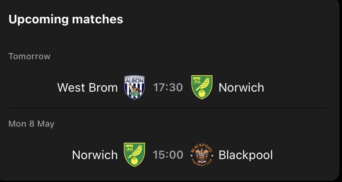Select Norwich name beside the 17:30 kickoff

[241, 88]
